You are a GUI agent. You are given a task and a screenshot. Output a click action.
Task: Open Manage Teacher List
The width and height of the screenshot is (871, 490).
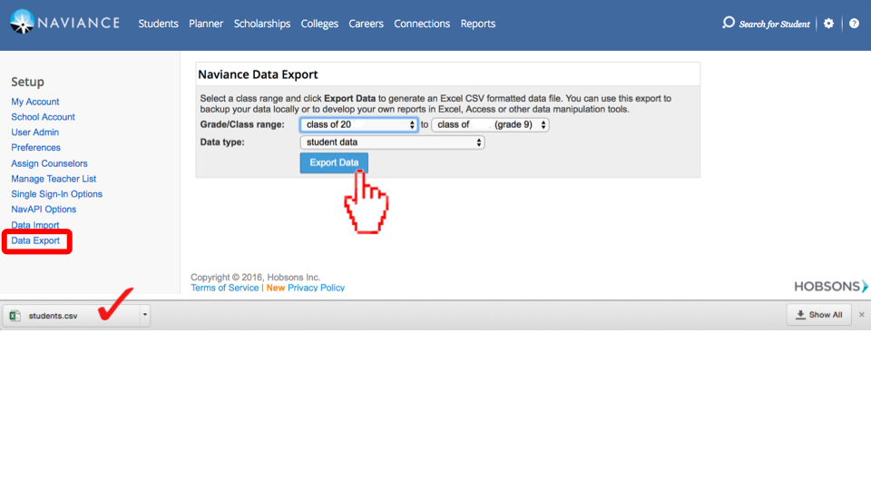[x=54, y=179]
